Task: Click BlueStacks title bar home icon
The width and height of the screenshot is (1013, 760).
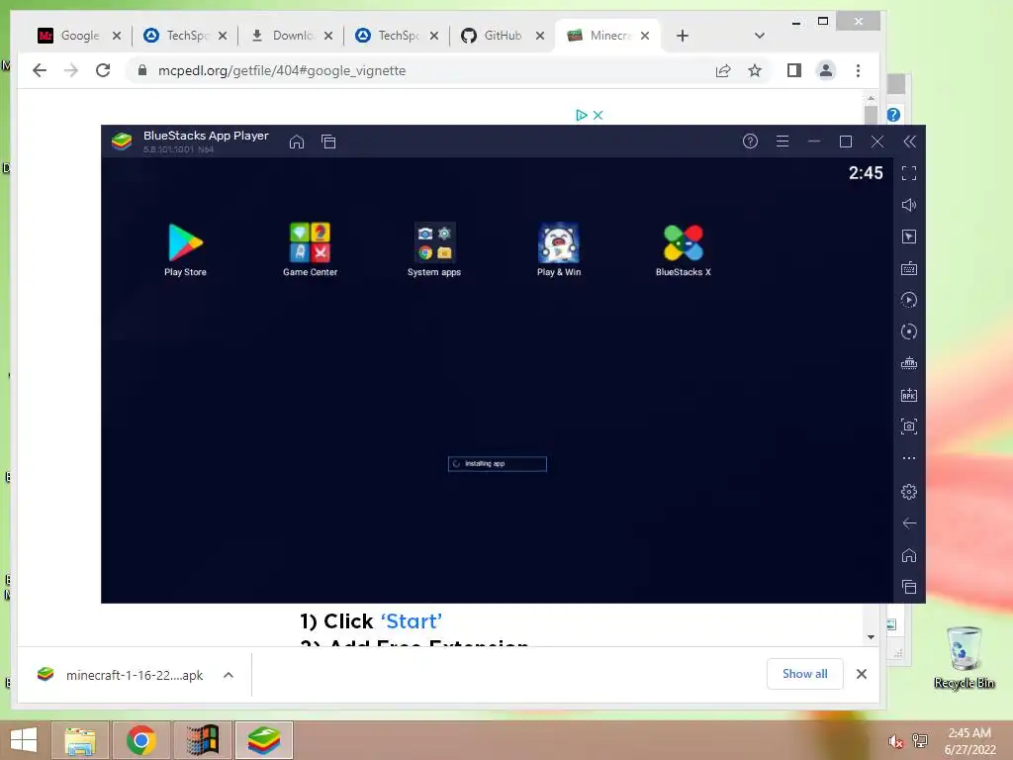Action: point(297,142)
